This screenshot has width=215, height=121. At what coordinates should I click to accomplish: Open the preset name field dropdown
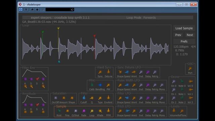pyautogui.click(x=58, y=9)
